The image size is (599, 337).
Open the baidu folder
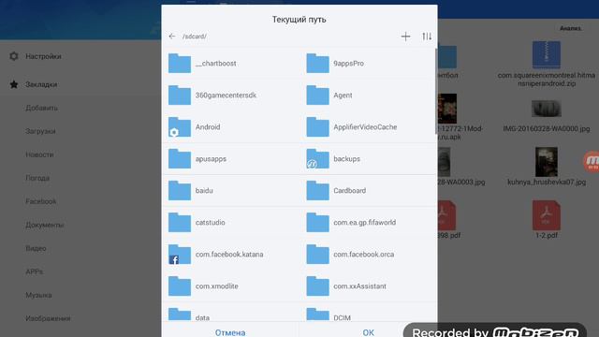(x=231, y=190)
